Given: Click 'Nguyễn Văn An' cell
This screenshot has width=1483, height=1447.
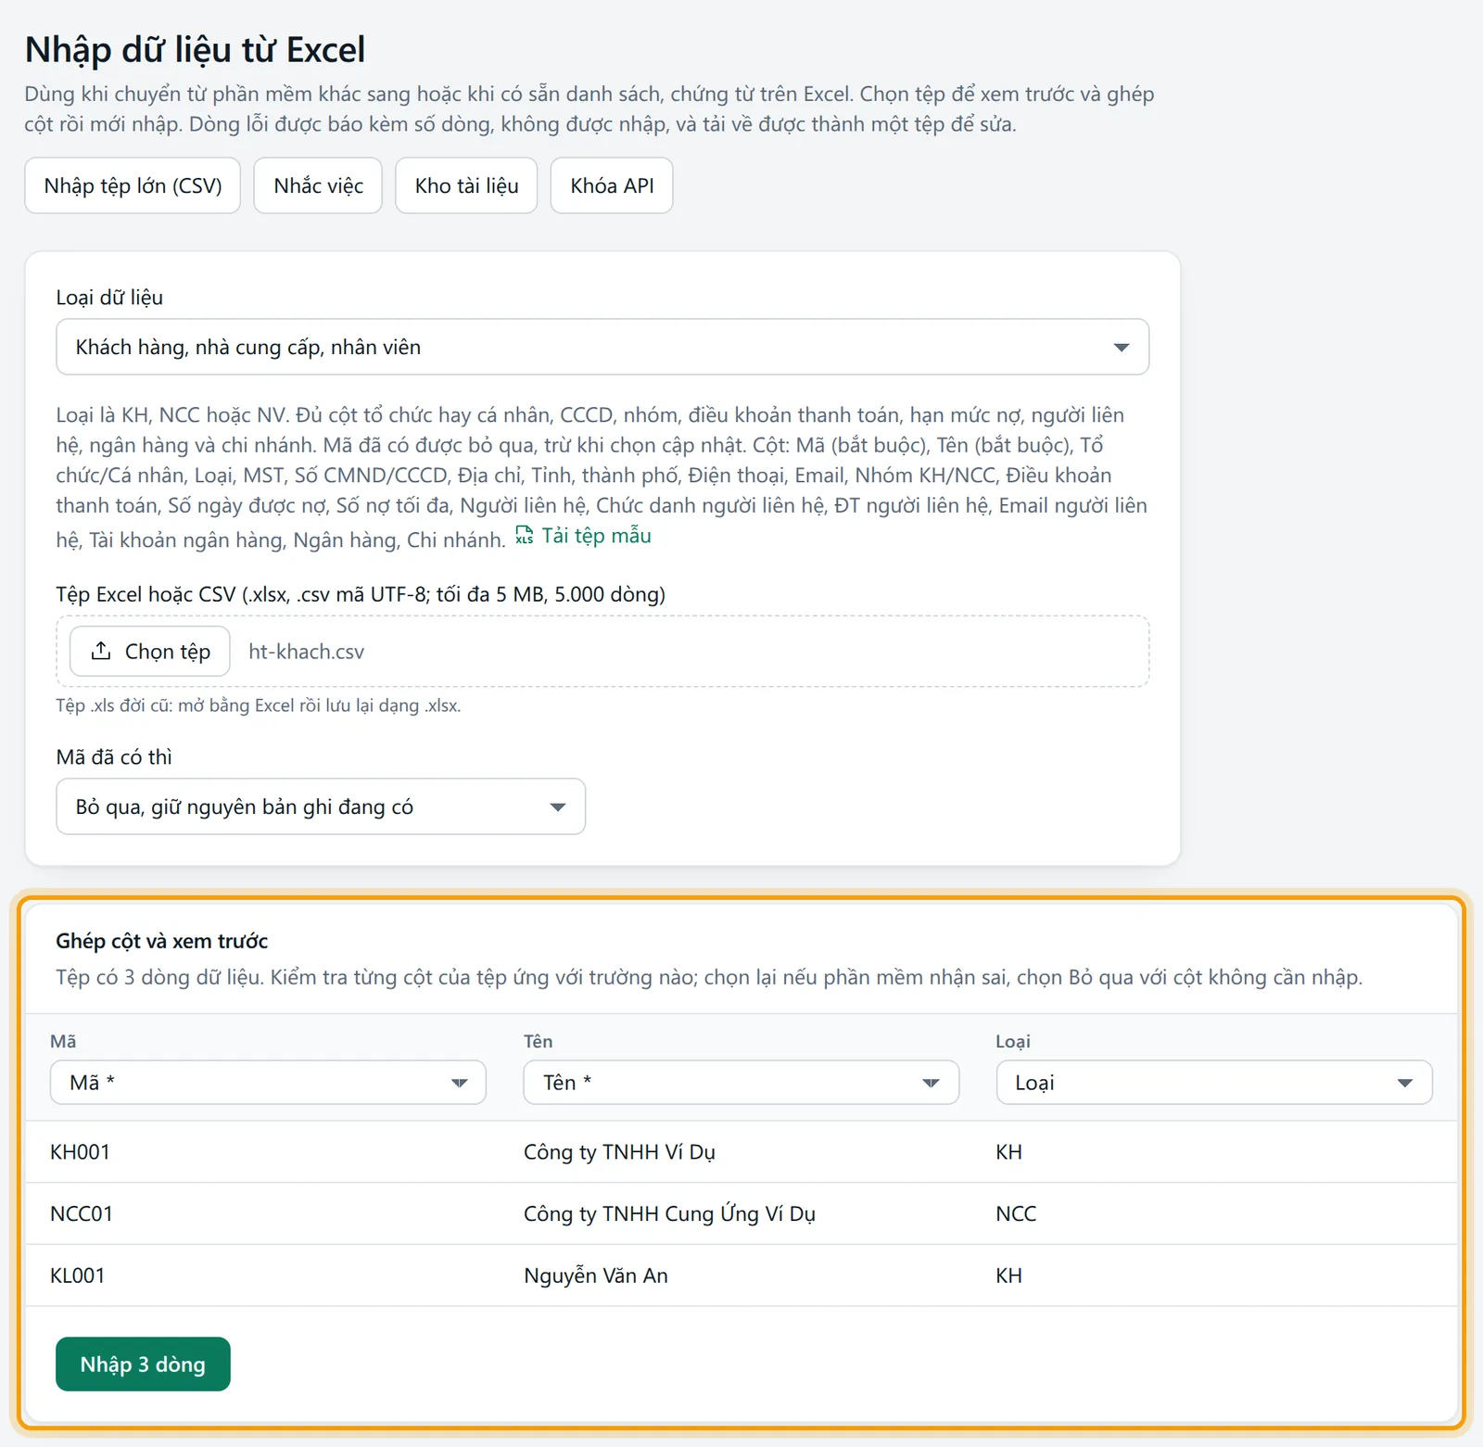Looking at the screenshot, I should pyautogui.click(x=595, y=1276).
